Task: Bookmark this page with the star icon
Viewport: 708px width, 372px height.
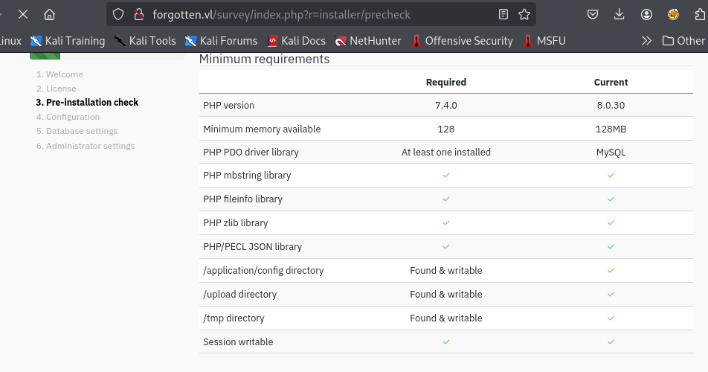Action: click(x=524, y=14)
